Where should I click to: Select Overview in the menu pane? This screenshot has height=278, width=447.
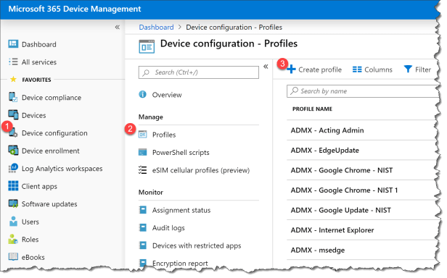[167, 95]
